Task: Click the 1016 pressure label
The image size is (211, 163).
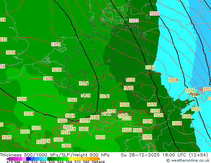Action: point(66,132)
